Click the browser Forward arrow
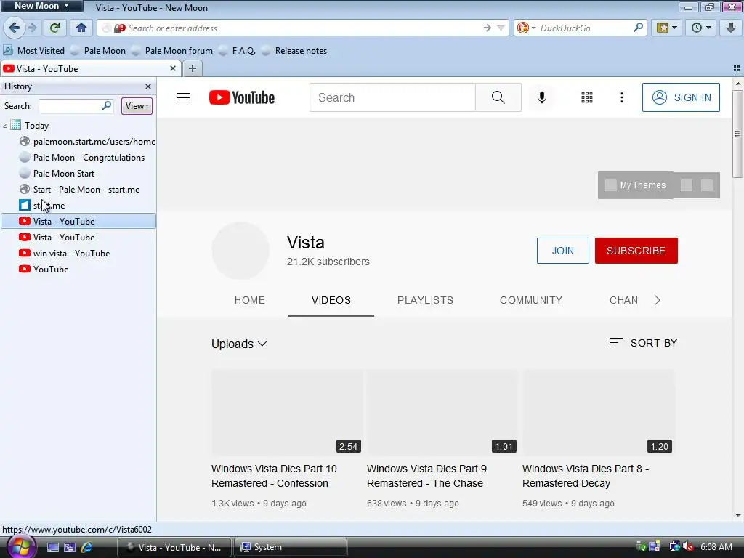 32,28
